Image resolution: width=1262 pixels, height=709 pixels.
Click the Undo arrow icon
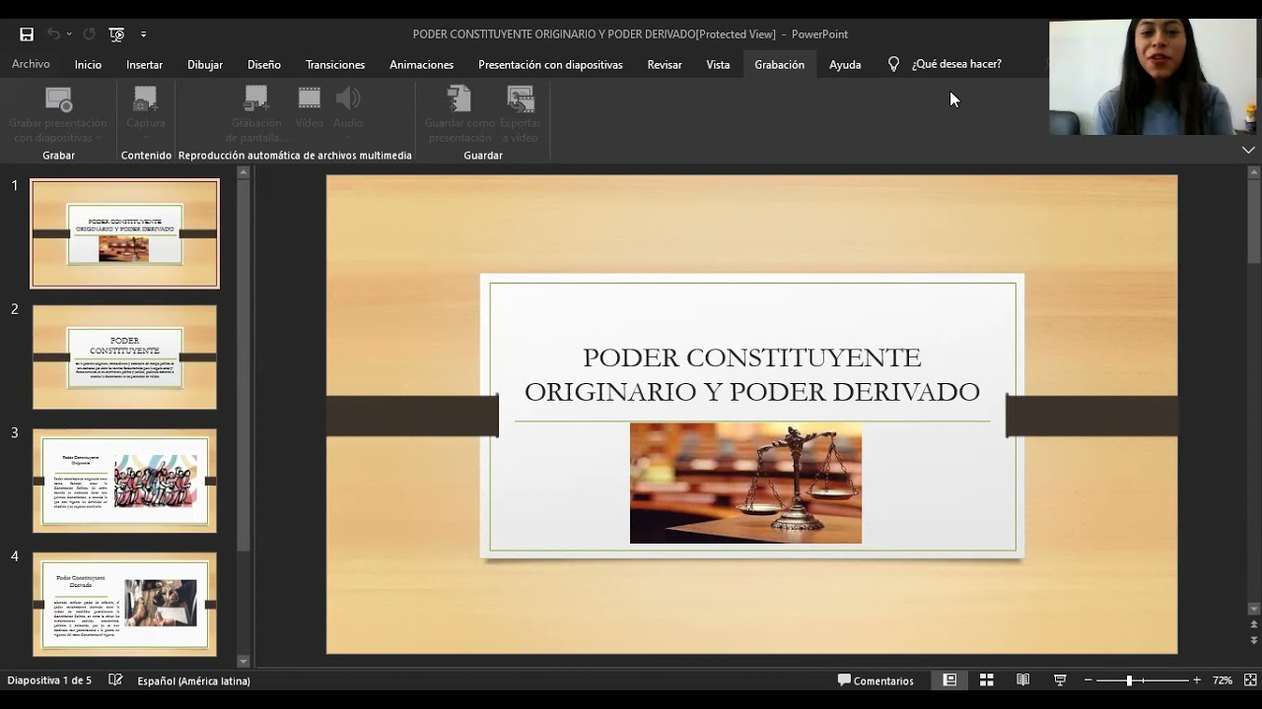pos(54,34)
